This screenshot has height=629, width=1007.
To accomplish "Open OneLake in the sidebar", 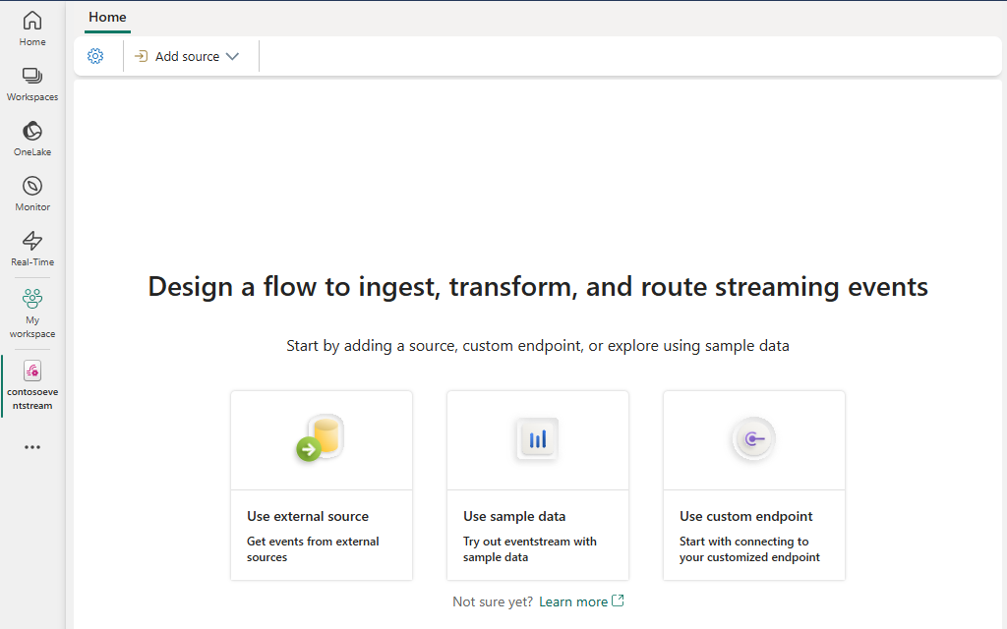I will click(32, 139).
